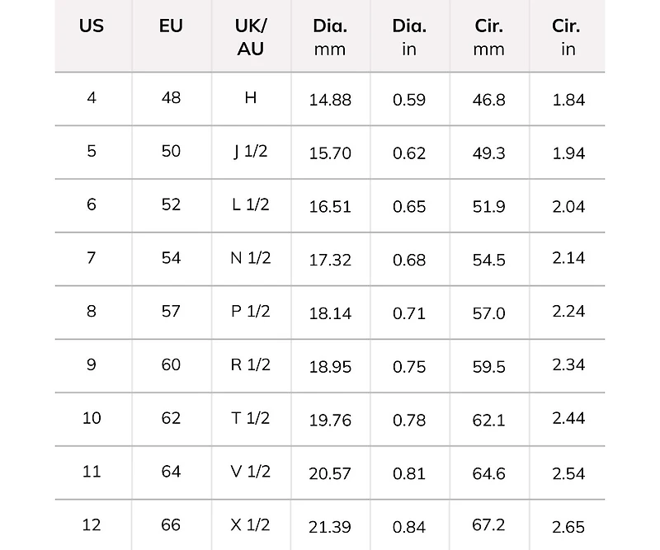This screenshot has width=660, height=550.
Task: Click EU size 50 cell
Action: (171, 152)
